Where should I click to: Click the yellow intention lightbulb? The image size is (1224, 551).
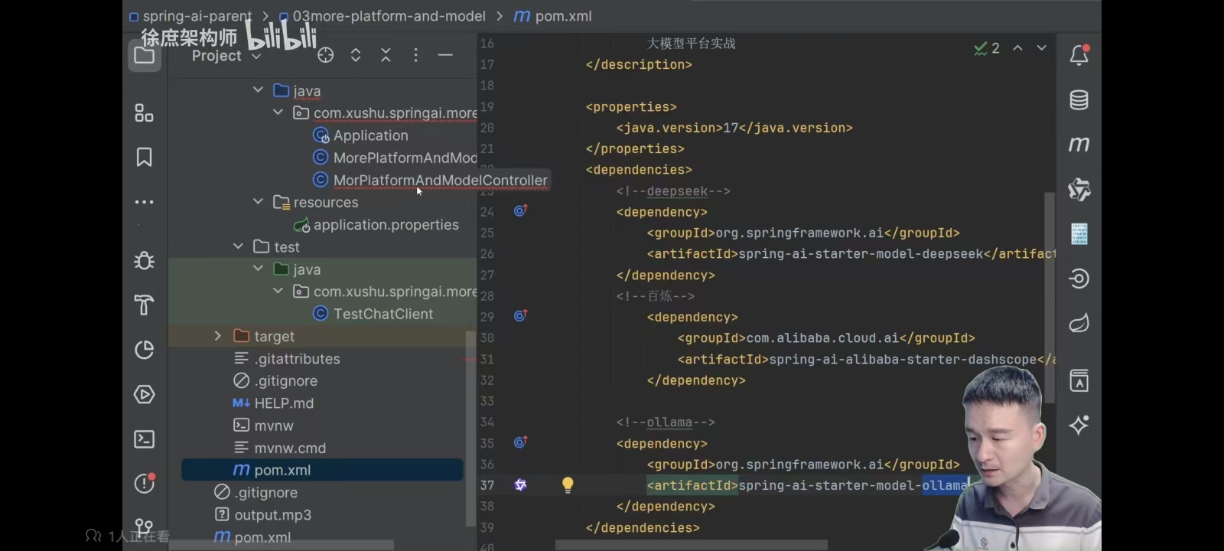point(568,484)
